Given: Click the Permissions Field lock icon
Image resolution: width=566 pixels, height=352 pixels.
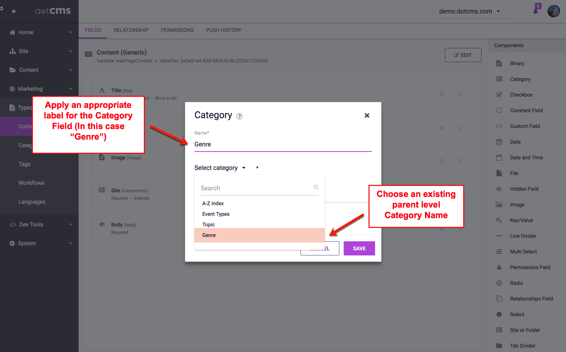Looking at the screenshot, I should (x=499, y=267).
